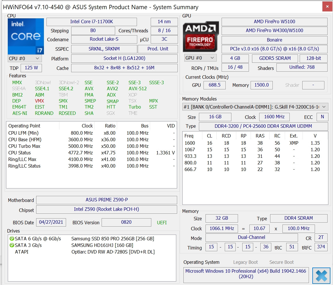Select the Samsung SSD 850 PRO drive entry
The image size is (333, 285).
(92, 239)
